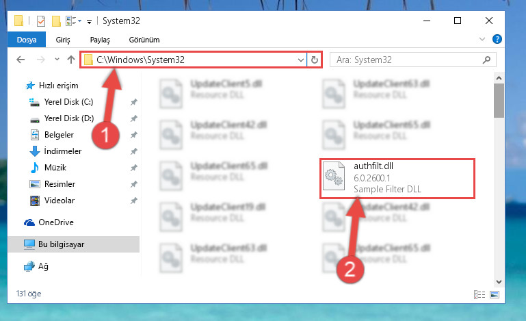Click the Up one level arrow
Viewport: 526px width, 321px height.
click(x=70, y=60)
